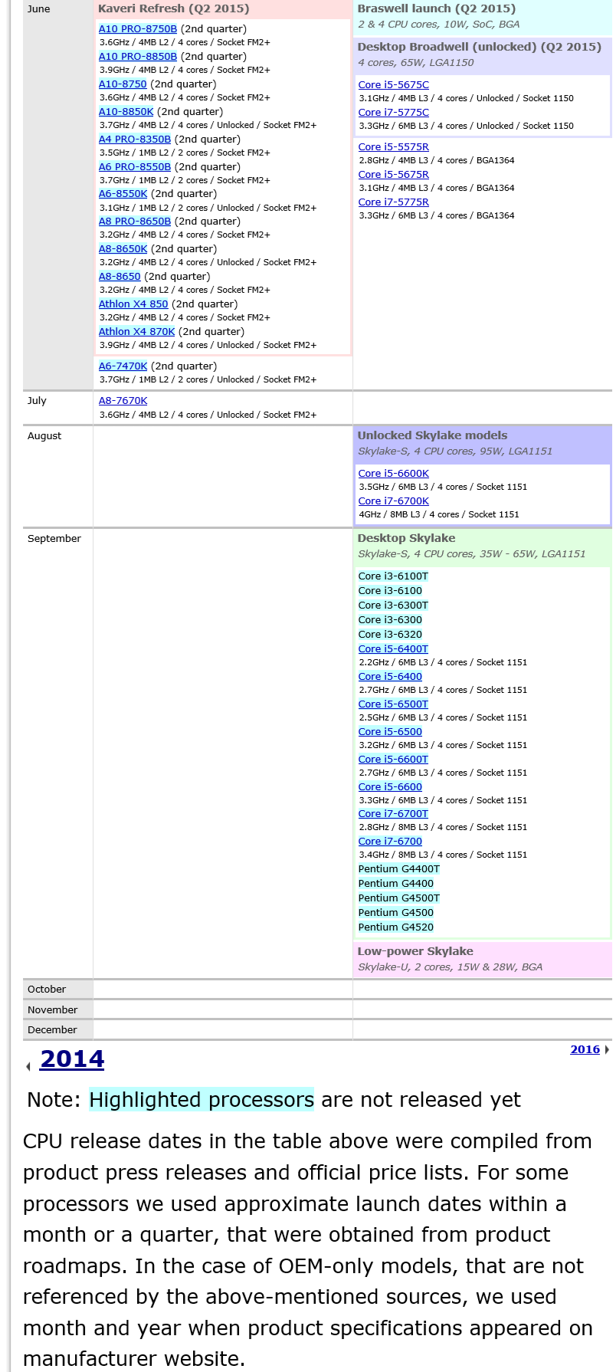The image size is (616, 1372).
Task: Click the right arrow beside 2016
Action: click(x=607, y=1050)
